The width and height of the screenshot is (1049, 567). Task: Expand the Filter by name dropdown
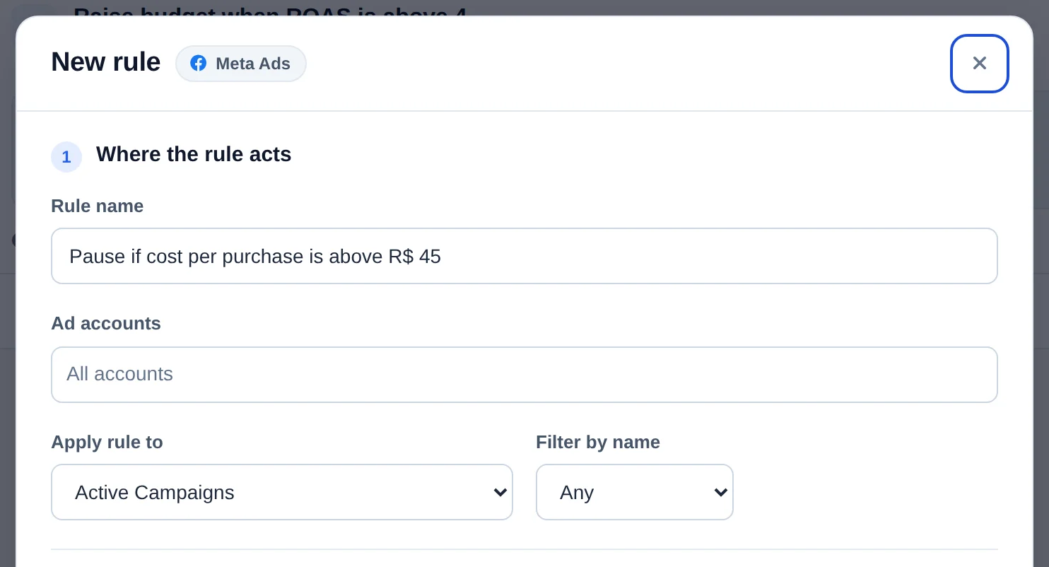[635, 492]
